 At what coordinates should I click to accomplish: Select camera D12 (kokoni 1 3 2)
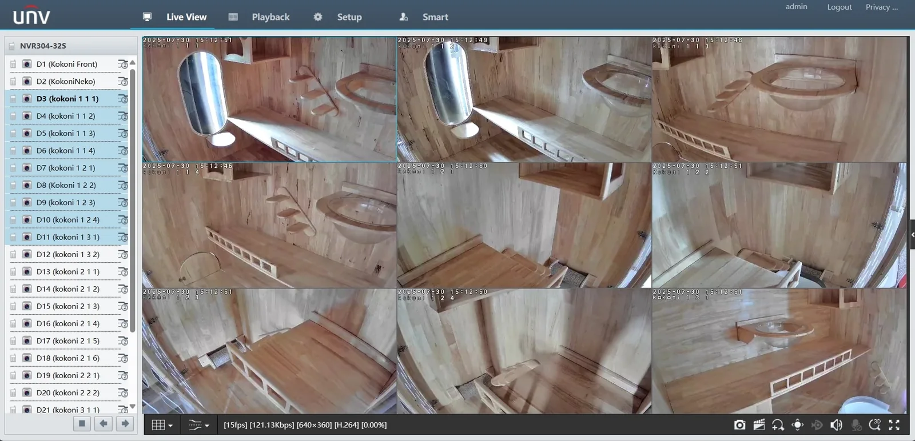coord(68,254)
